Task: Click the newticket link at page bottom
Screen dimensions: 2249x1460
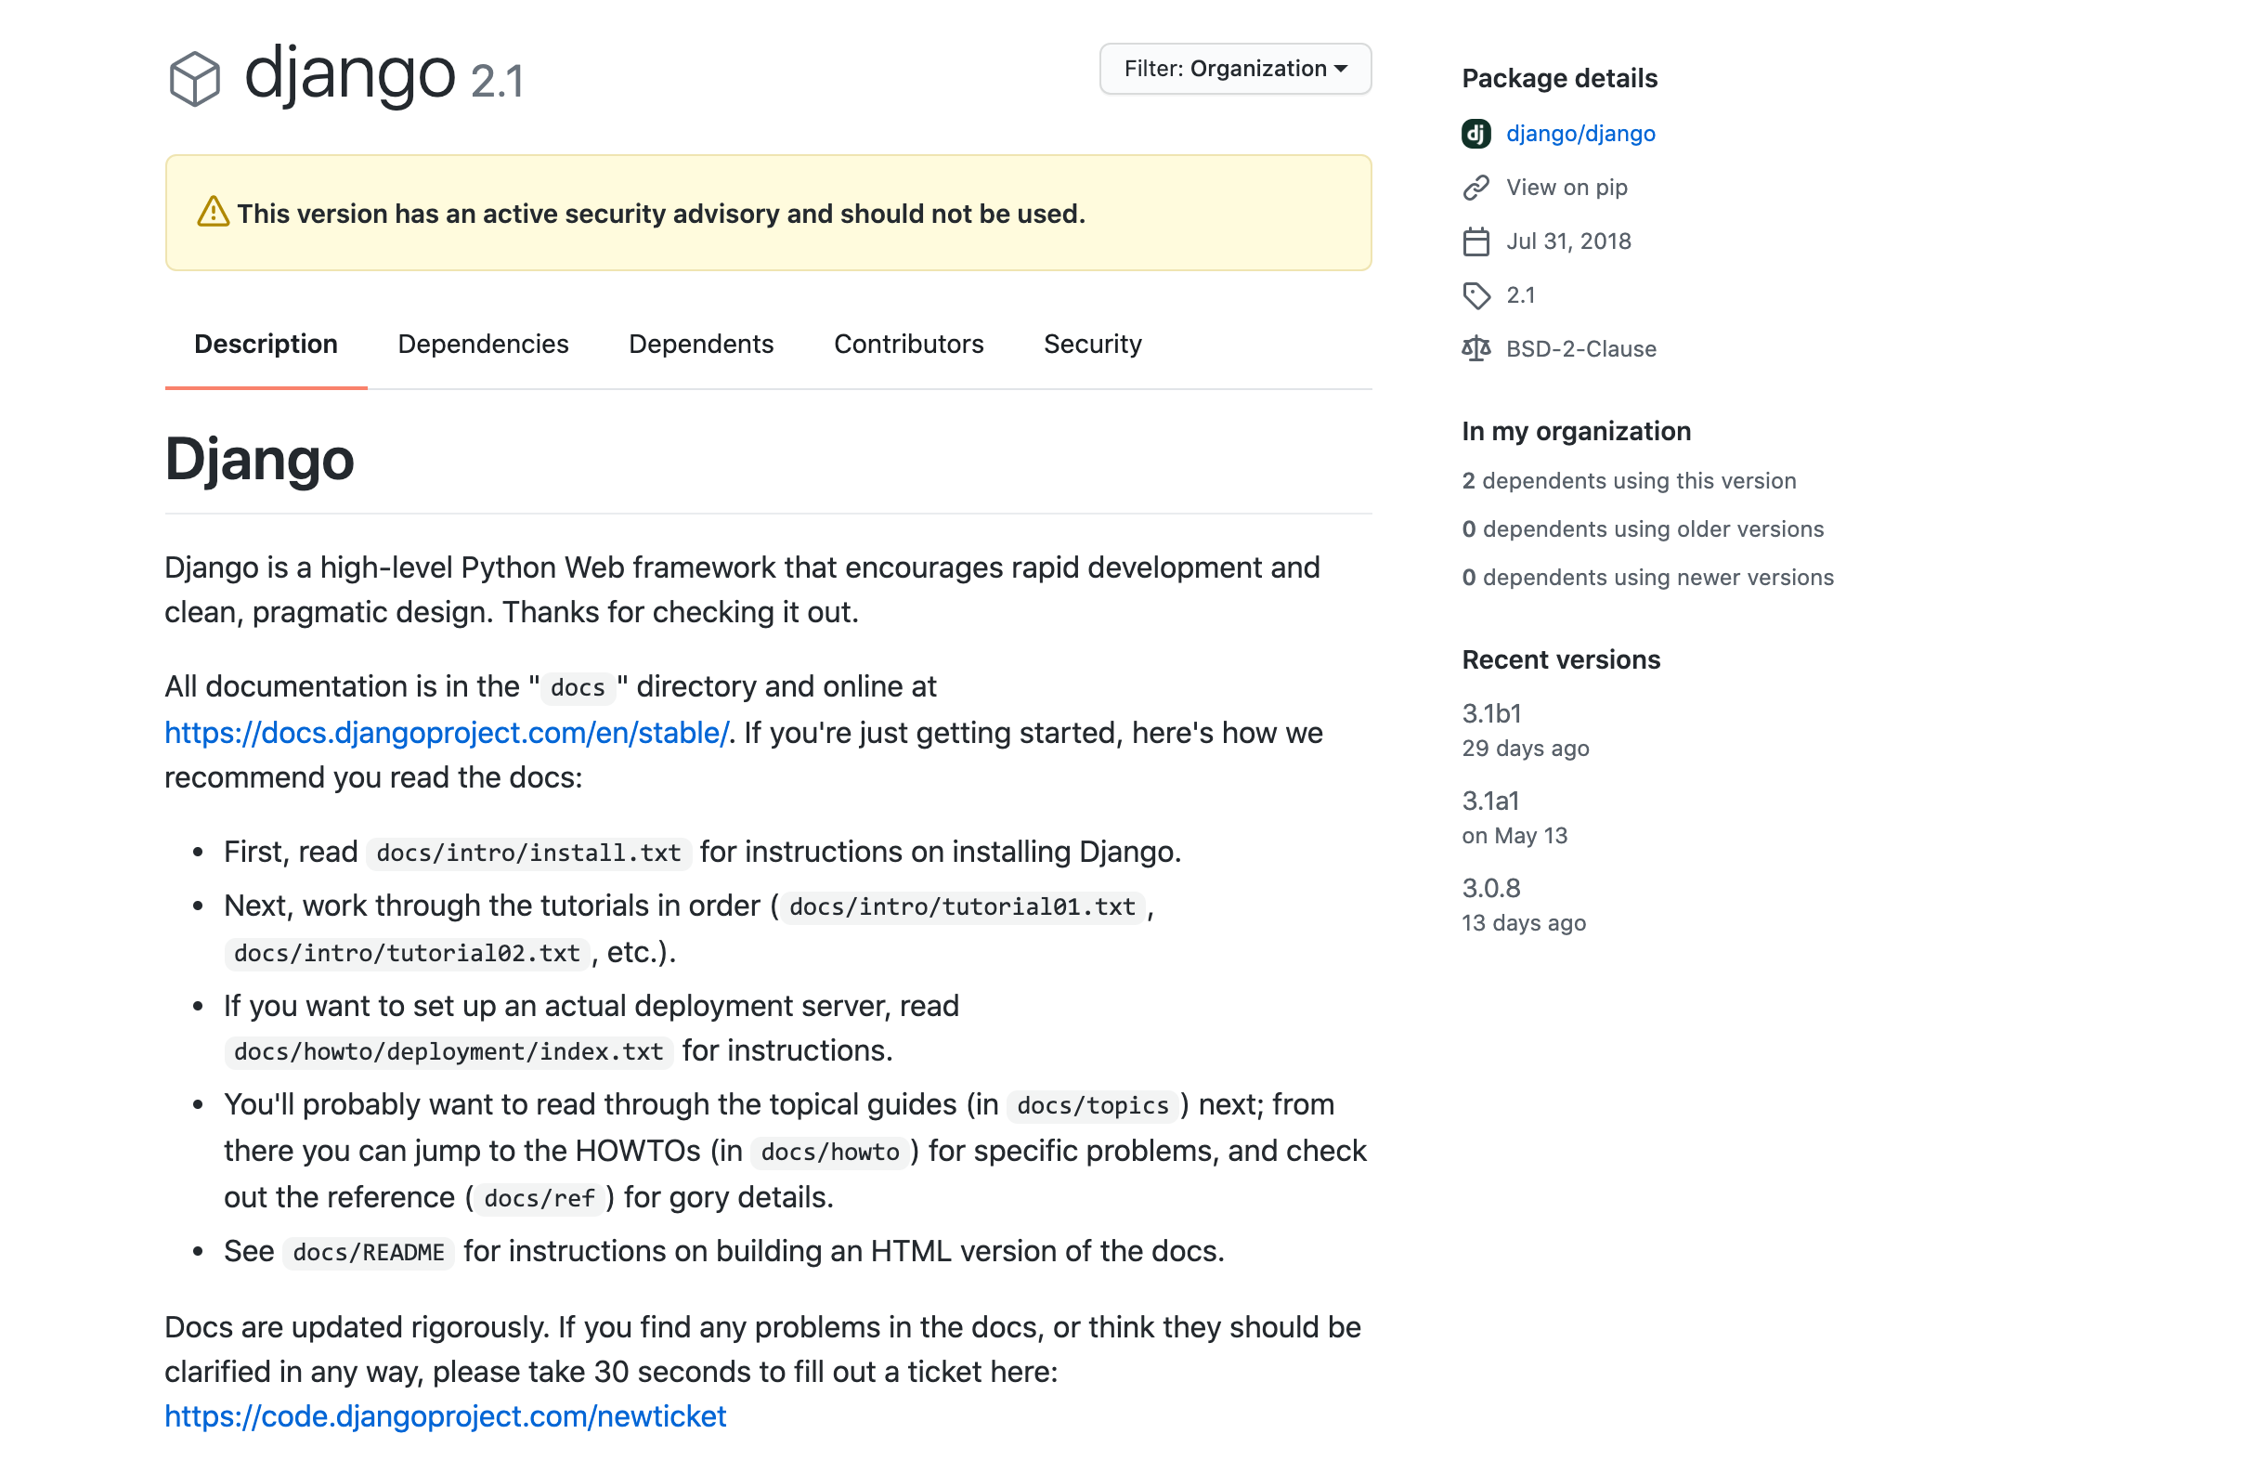Action: point(444,1414)
